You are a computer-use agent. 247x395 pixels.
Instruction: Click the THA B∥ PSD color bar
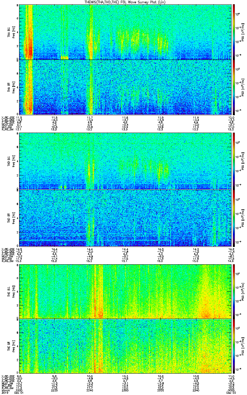pyautogui.click(x=234, y=87)
